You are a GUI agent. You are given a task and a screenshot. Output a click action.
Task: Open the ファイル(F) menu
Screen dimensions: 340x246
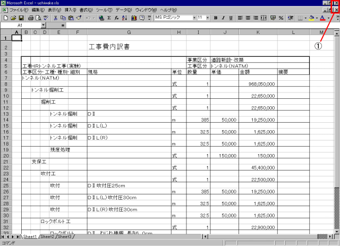pyautogui.click(x=19, y=10)
